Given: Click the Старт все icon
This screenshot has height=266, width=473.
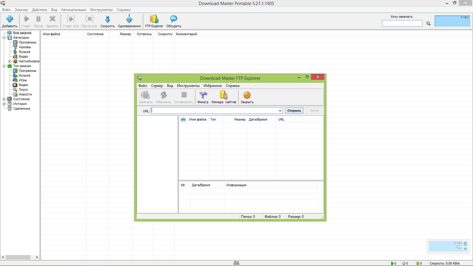Looking at the screenshot, I should coord(71,19).
